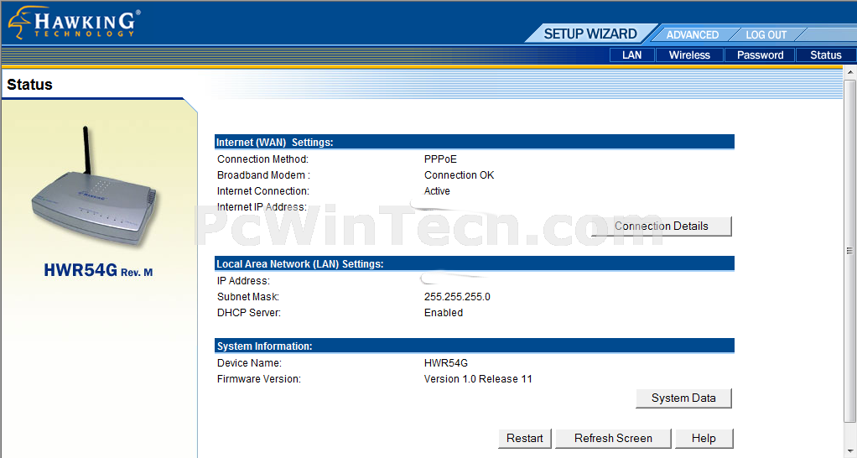Click the Connection Details button
This screenshot has width=857, height=458.
coord(662,226)
